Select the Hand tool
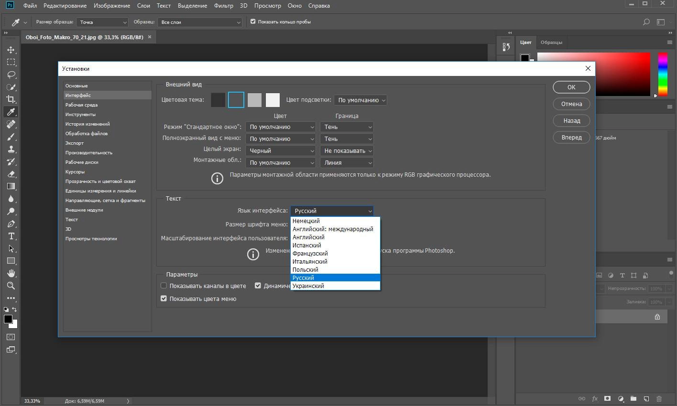The height and width of the screenshot is (406, 677). coord(11,273)
